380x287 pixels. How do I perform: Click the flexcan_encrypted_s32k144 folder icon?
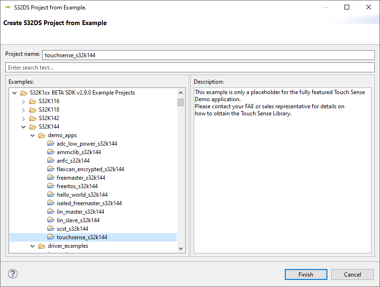51,169
